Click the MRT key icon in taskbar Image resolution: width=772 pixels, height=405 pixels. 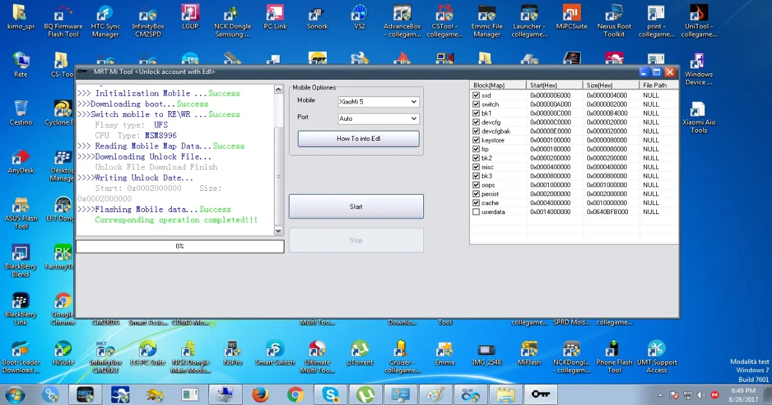click(540, 394)
